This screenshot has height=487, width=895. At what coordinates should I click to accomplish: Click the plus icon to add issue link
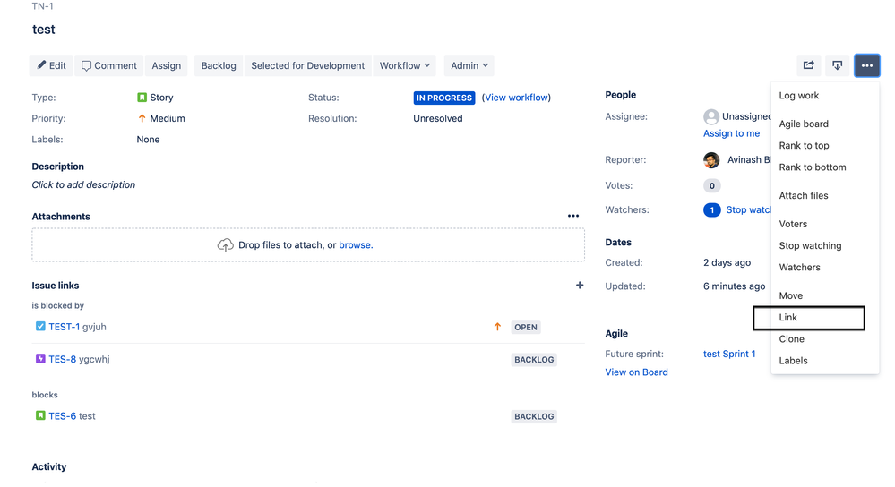580,286
